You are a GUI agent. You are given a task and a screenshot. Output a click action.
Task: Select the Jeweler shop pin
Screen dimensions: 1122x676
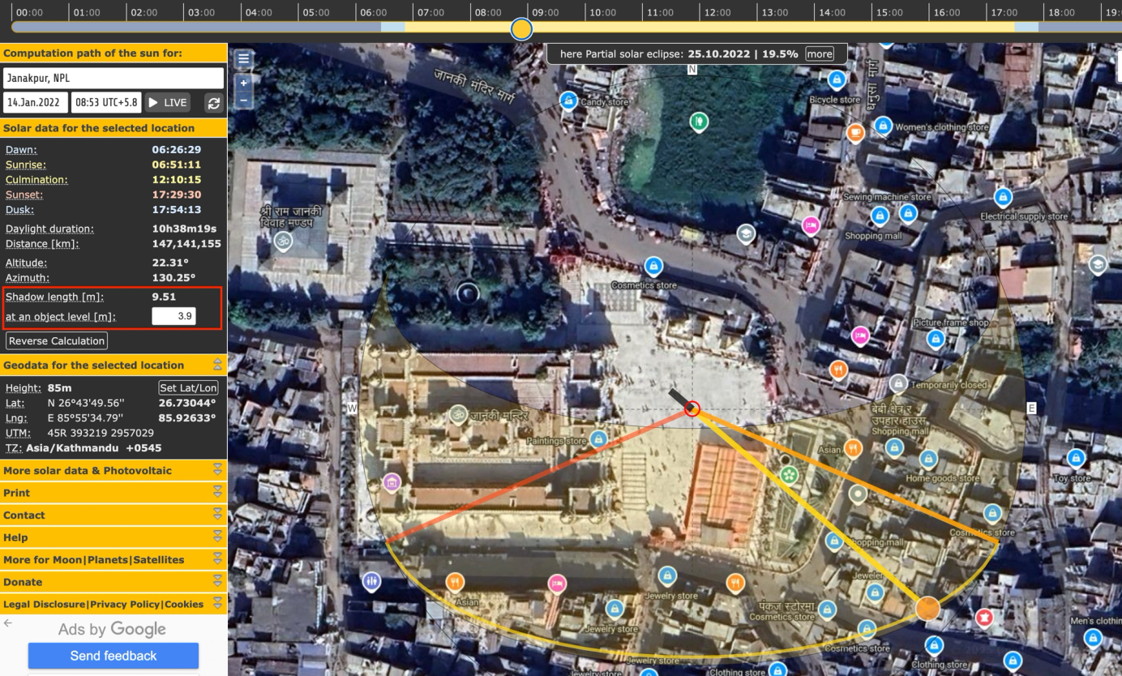point(874,592)
